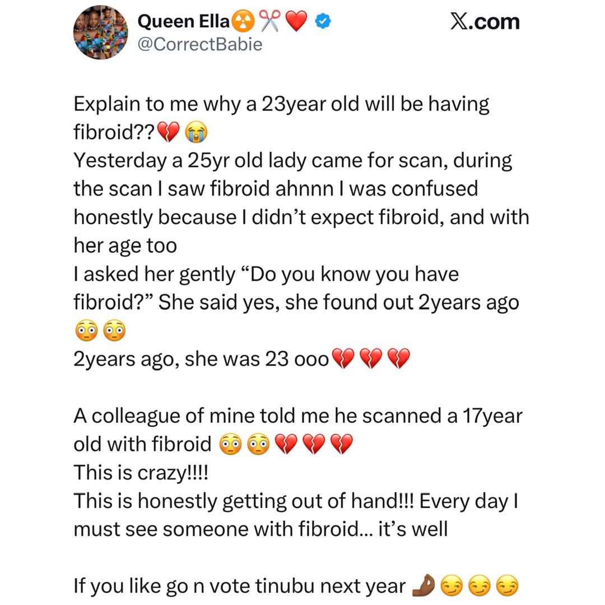Open Queen Ella's profile avatar
This screenshot has width=605, height=605.
[100, 32]
